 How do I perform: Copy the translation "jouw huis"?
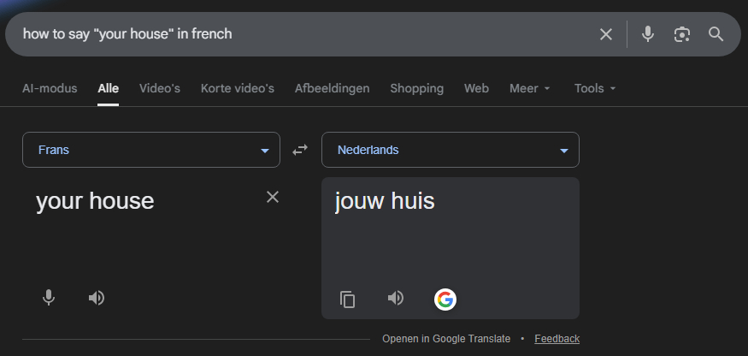click(348, 299)
